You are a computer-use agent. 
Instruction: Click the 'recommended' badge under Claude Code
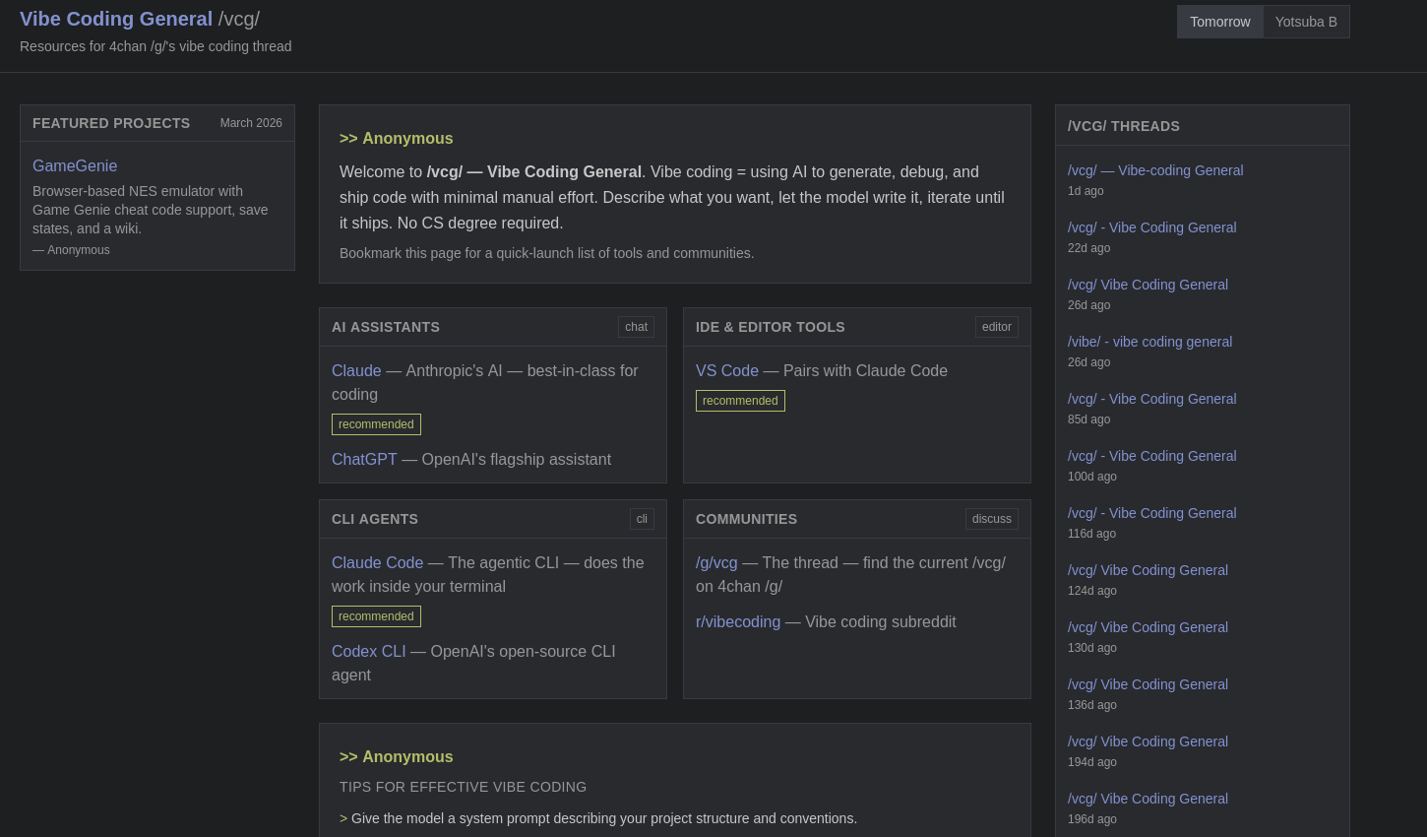click(x=376, y=616)
